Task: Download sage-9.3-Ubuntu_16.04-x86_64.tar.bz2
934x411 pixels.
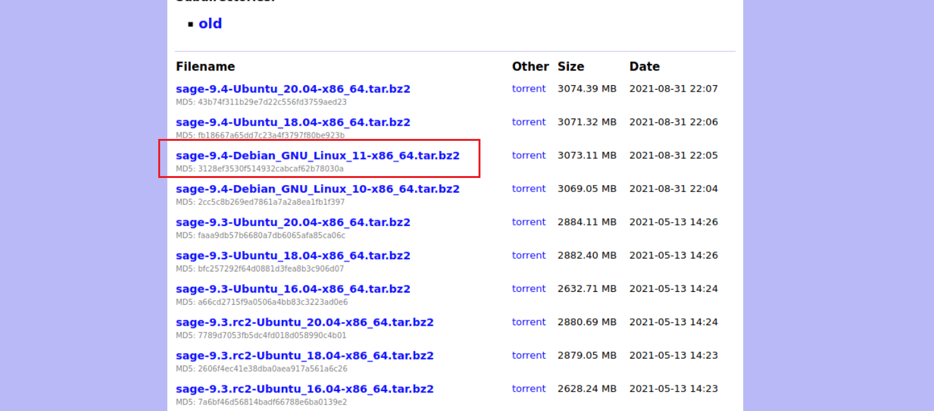Action: (293, 289)
